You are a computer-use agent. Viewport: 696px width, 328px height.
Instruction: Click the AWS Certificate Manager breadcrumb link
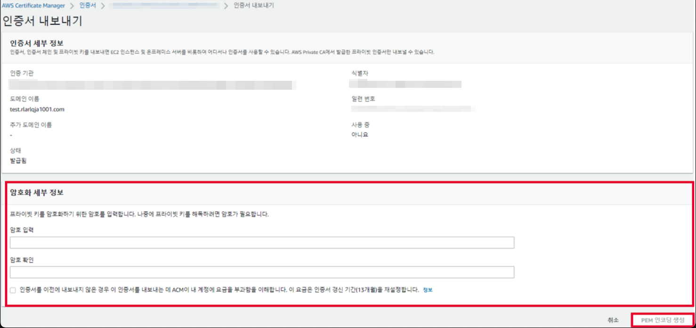coord(33,6)
